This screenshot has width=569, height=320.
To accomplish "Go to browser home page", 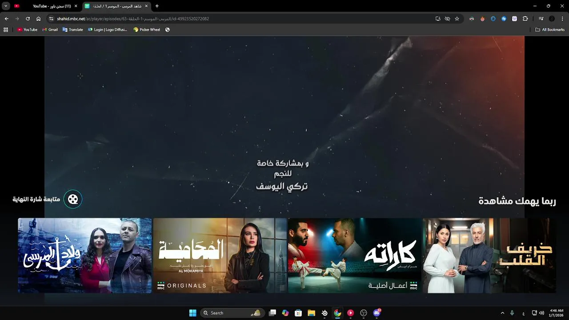I will tap(38, 19).
